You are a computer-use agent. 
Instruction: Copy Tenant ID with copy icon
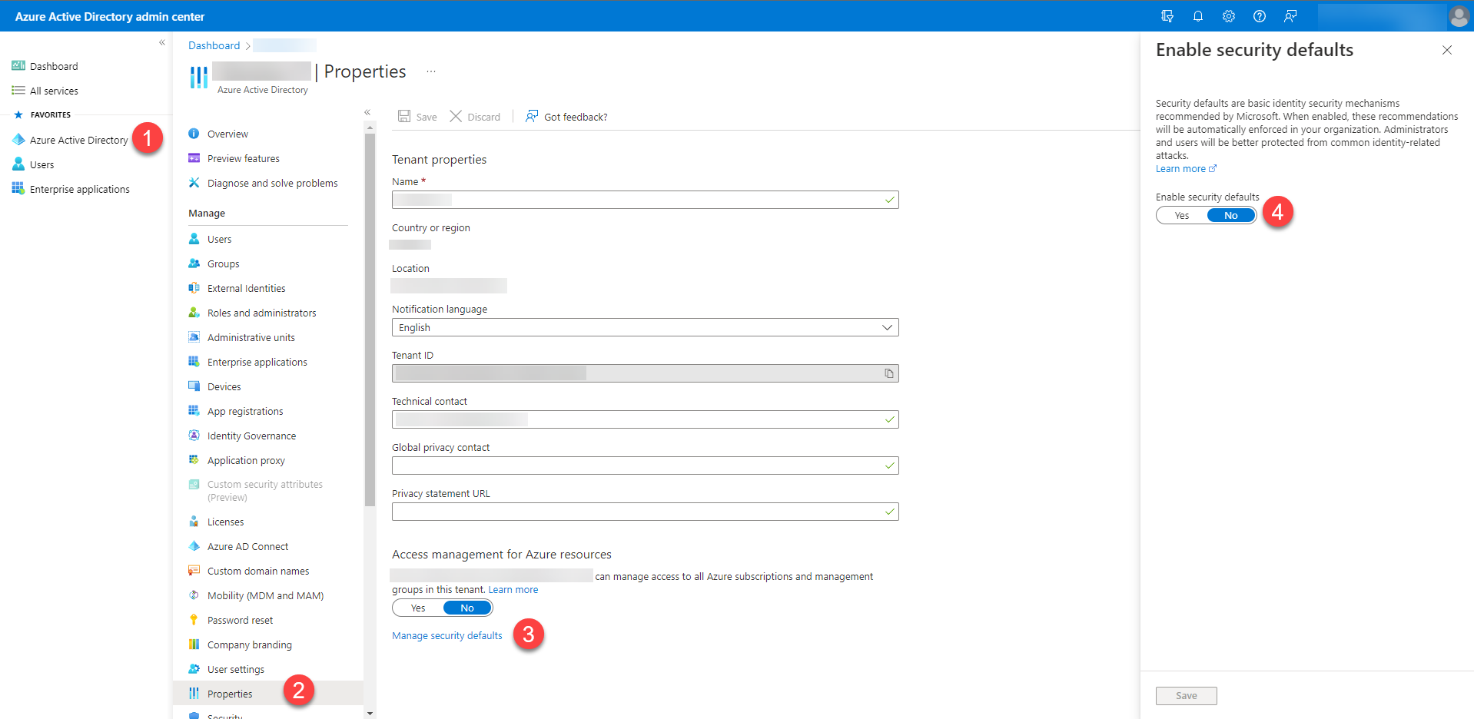click(889, 373)
